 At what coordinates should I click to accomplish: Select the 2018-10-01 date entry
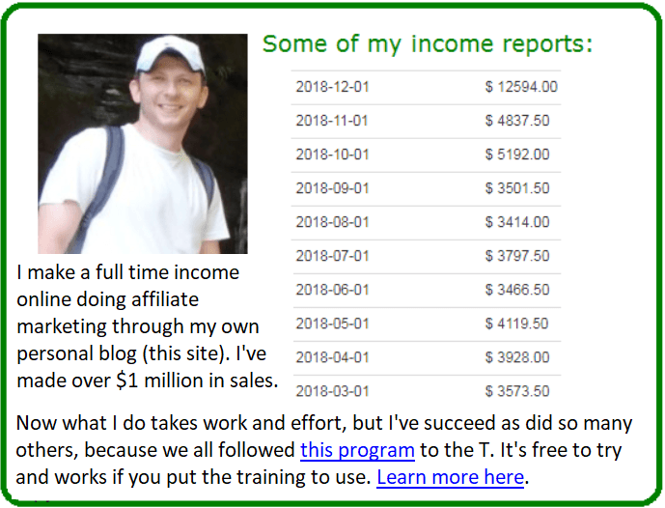(x=332, y=155)
